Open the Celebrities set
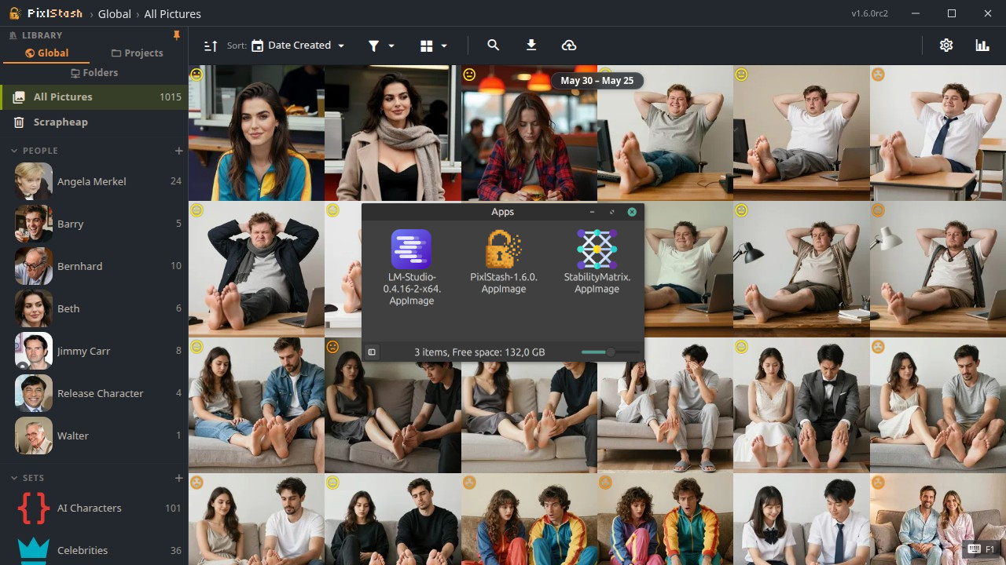 [x=94, y=549]
